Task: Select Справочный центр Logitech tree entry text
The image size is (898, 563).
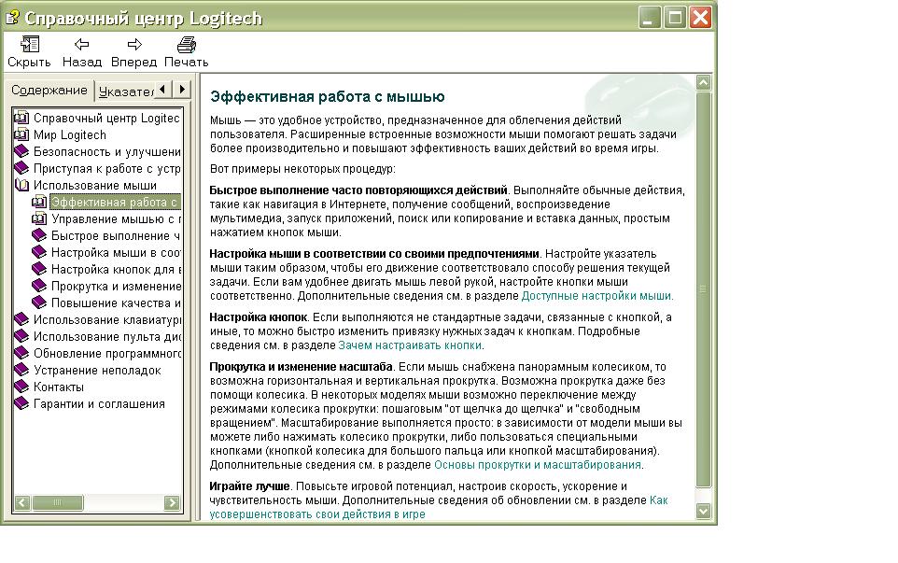Action: click(x=106, y=118)
